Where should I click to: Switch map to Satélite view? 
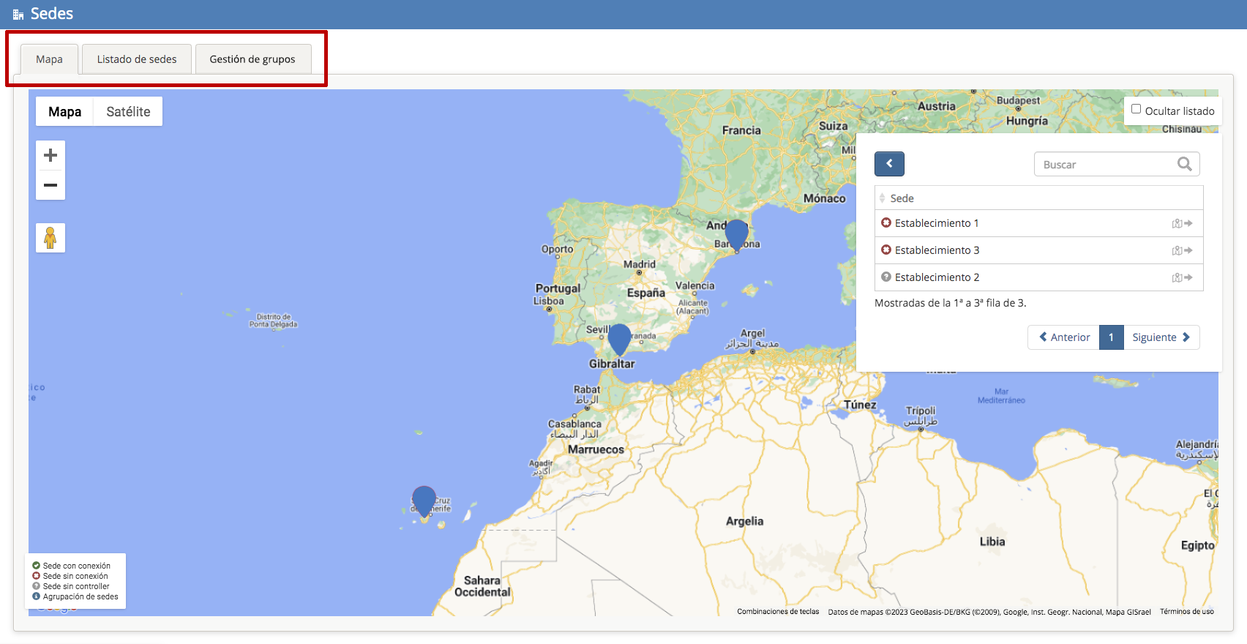(128, 111)
